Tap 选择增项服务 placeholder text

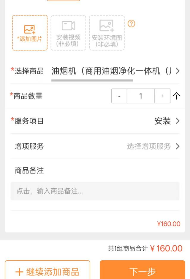[149, 146]
